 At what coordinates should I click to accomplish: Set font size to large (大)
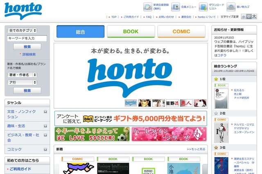point(254,17)
